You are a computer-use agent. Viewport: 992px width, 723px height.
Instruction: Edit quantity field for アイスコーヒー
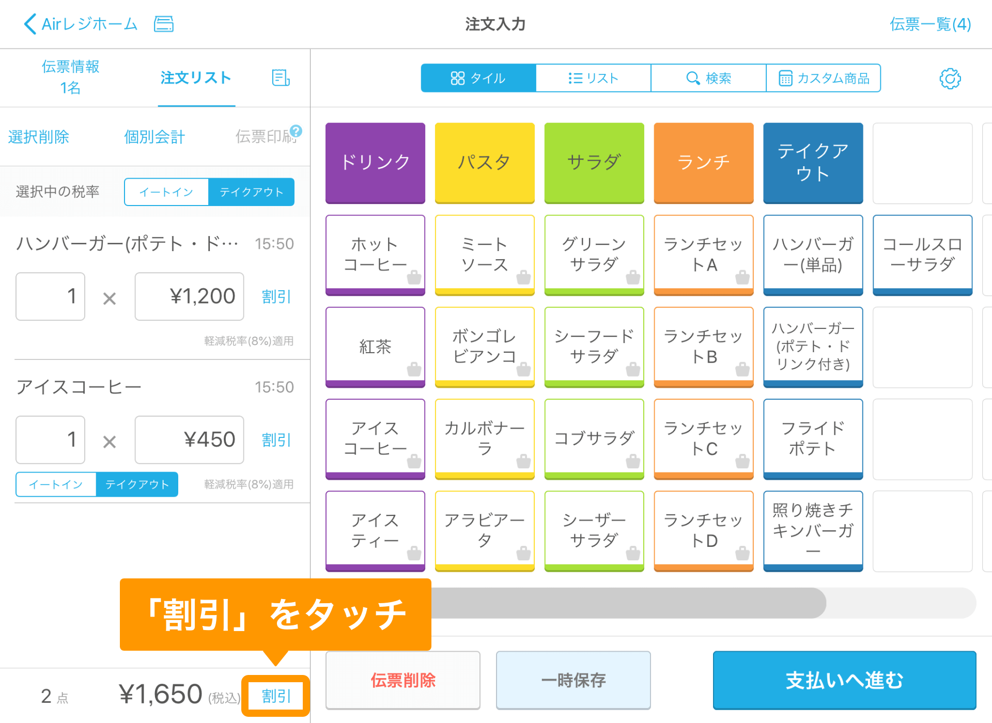(x=50, y=440)
